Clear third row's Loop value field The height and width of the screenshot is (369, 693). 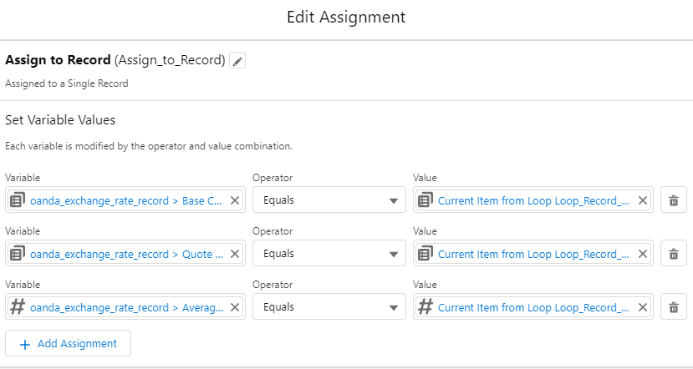(643, 307)
